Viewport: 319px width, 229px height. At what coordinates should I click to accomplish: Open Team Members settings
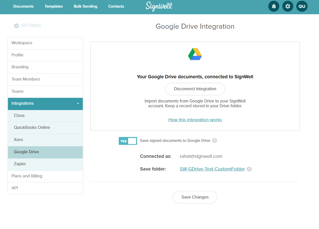click(x=45, y=79)
